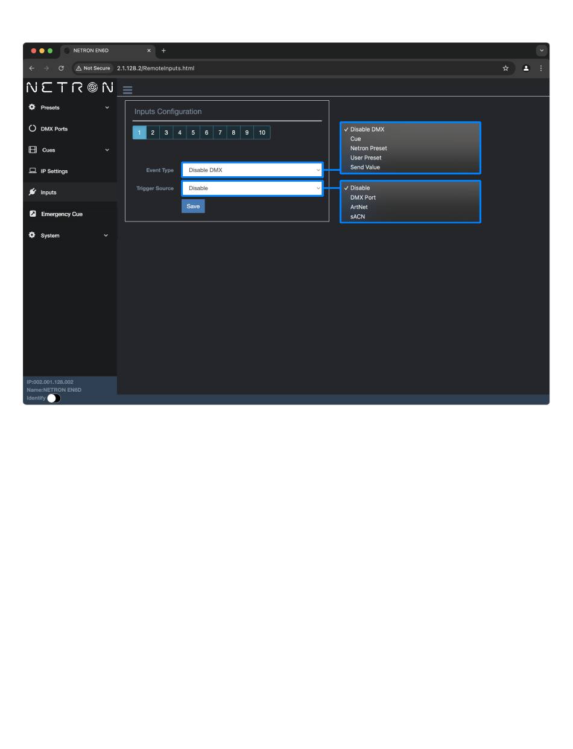The width and height of the screenshot is (573, 749).
Task: Expand the Presets submenu chevron
Action: click(x=107, y=107)
